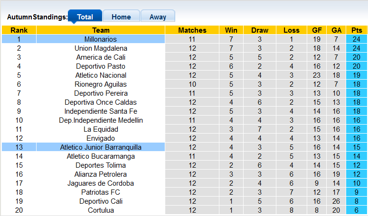Select the Away standings tab

[158, 17]
